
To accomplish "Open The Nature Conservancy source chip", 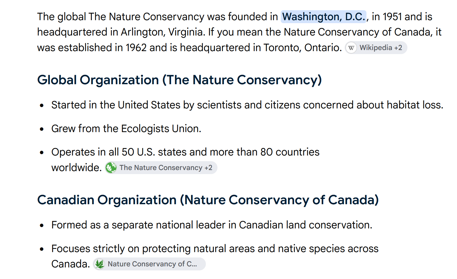I will click(161, 168).
